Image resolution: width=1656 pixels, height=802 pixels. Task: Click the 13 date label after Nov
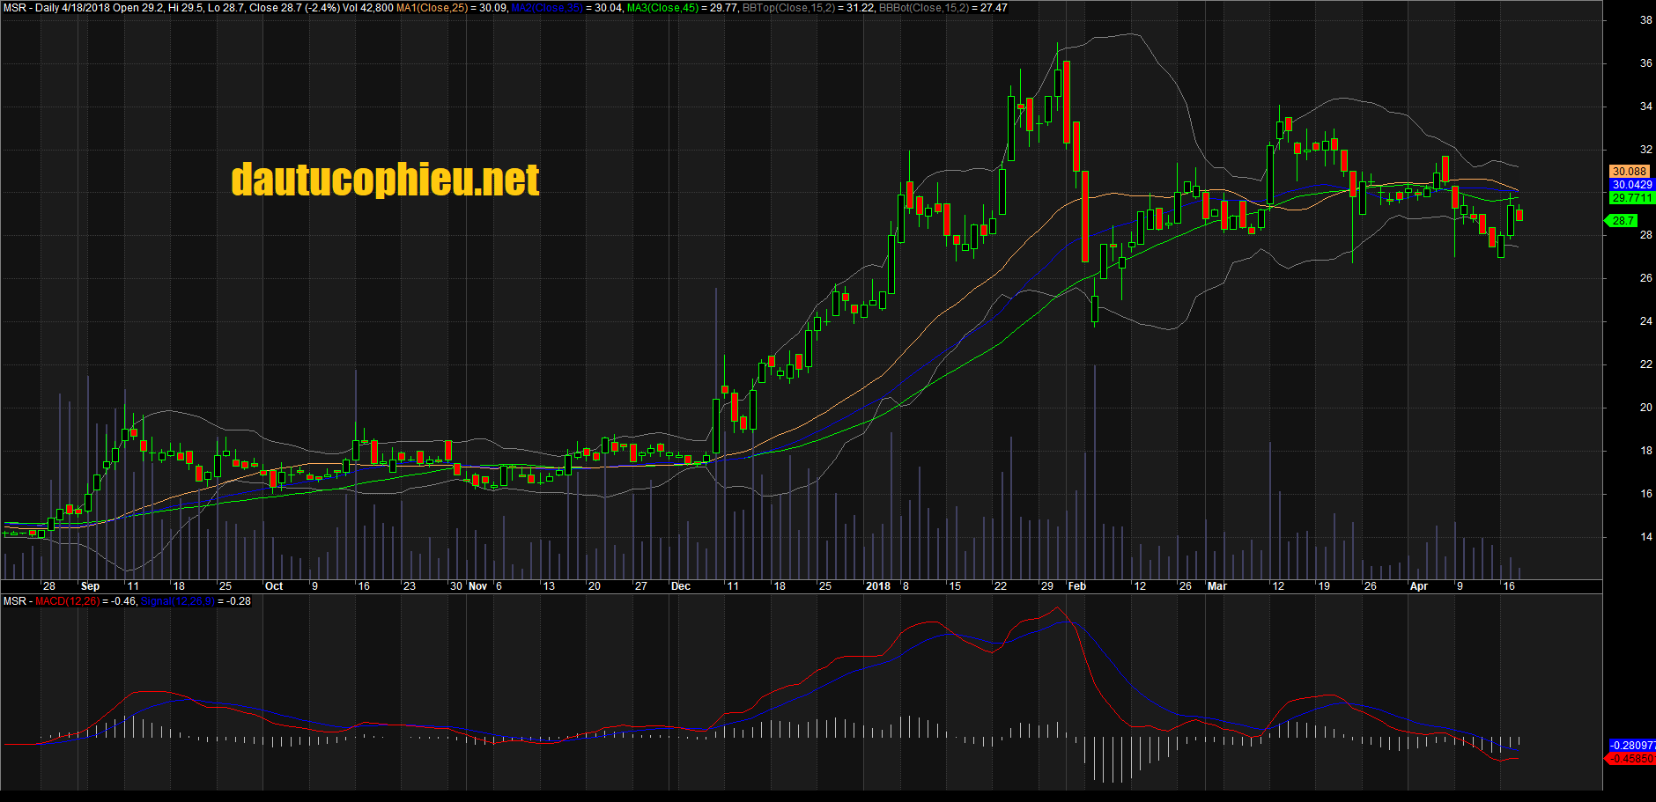tap(549, 586)
